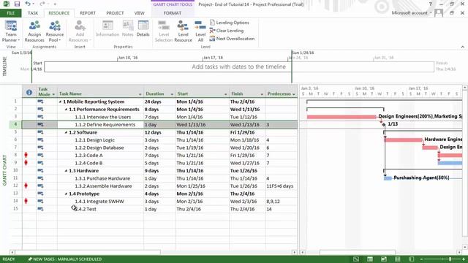Click the Microsoft account sign-in
Viewport: 468px width, 263px height.
pos(412,13)
